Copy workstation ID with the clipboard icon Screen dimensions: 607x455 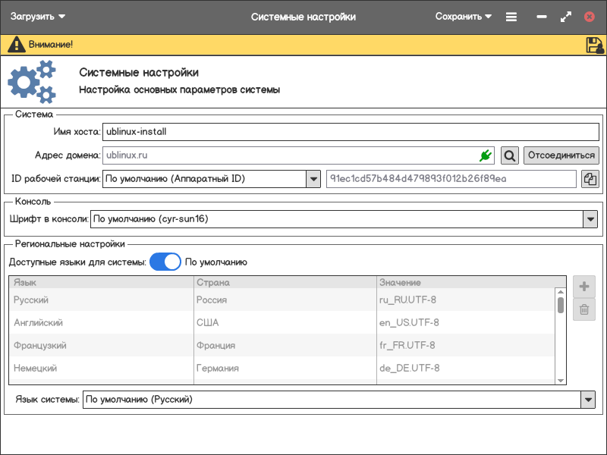590,179
